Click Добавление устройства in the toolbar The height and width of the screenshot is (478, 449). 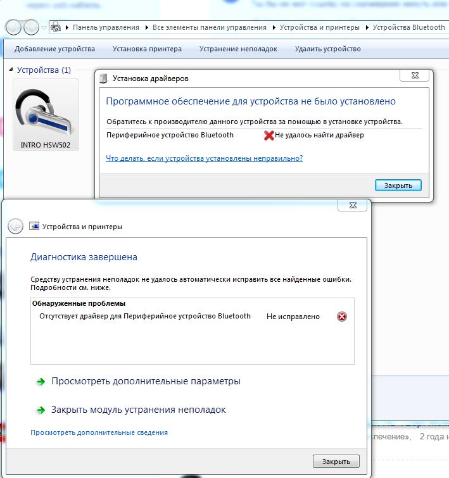pos(54,49)
